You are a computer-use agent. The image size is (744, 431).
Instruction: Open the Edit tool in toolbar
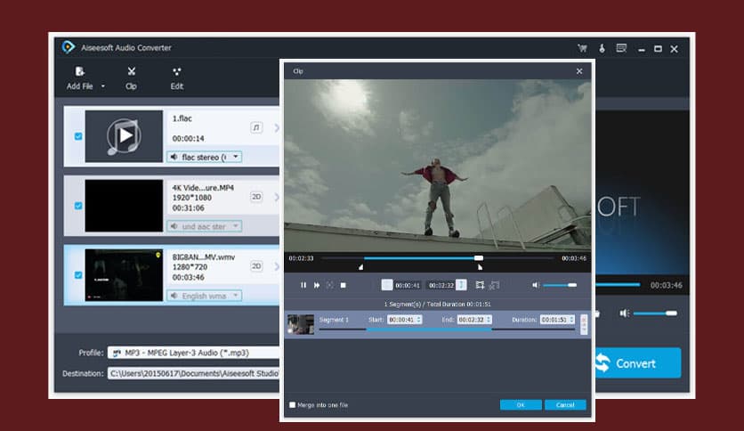pos(177,72)
